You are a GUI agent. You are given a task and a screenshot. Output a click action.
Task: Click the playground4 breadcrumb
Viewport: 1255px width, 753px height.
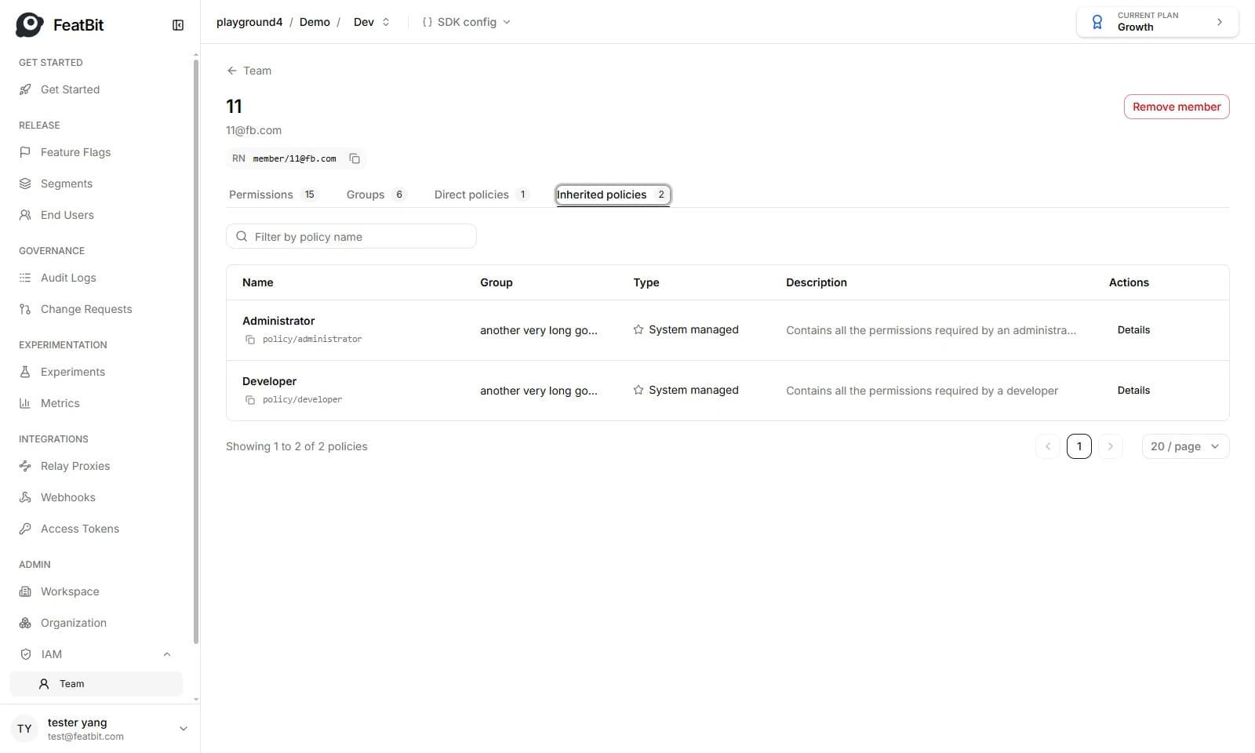[x=249, y=22]
